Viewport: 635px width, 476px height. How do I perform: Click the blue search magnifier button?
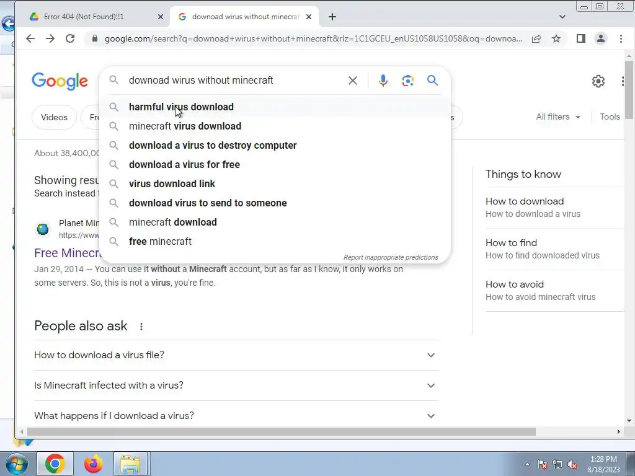coord(432,80)
